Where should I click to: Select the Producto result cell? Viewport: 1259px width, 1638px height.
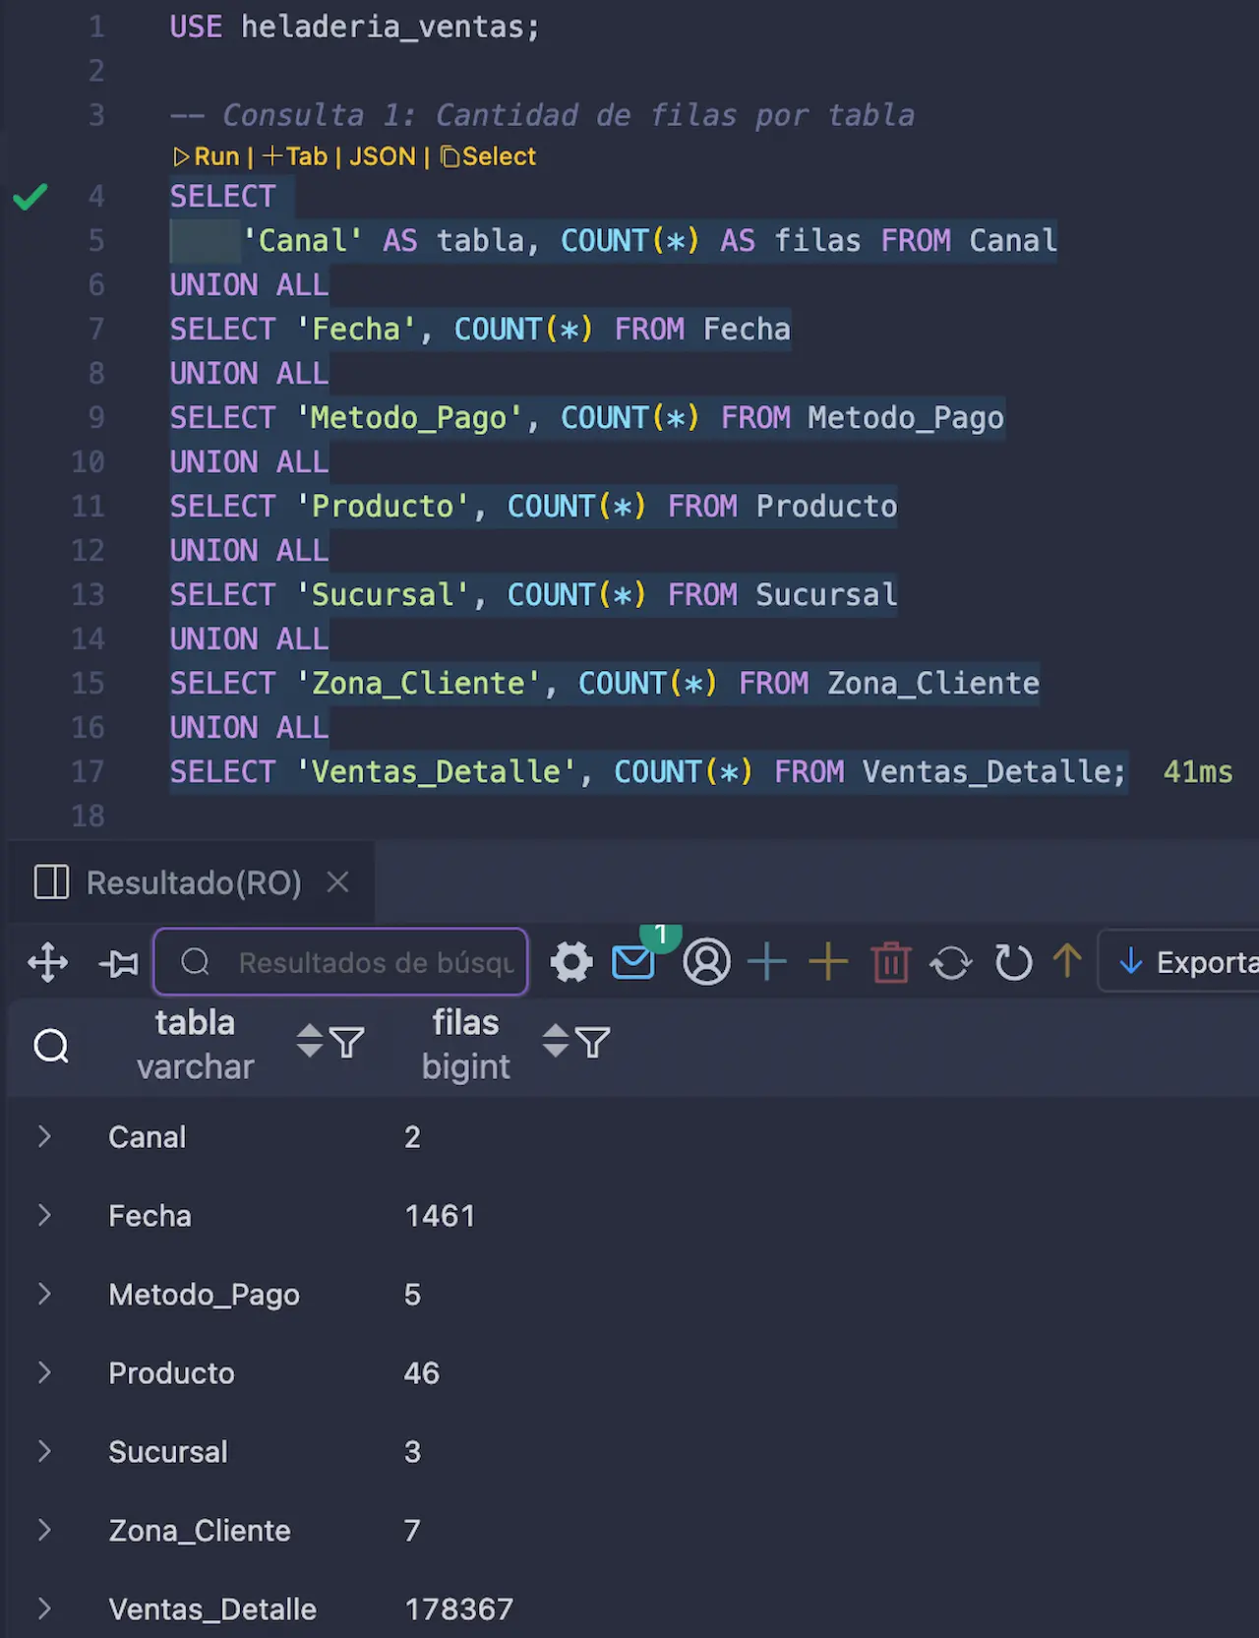coord(171,1373)
